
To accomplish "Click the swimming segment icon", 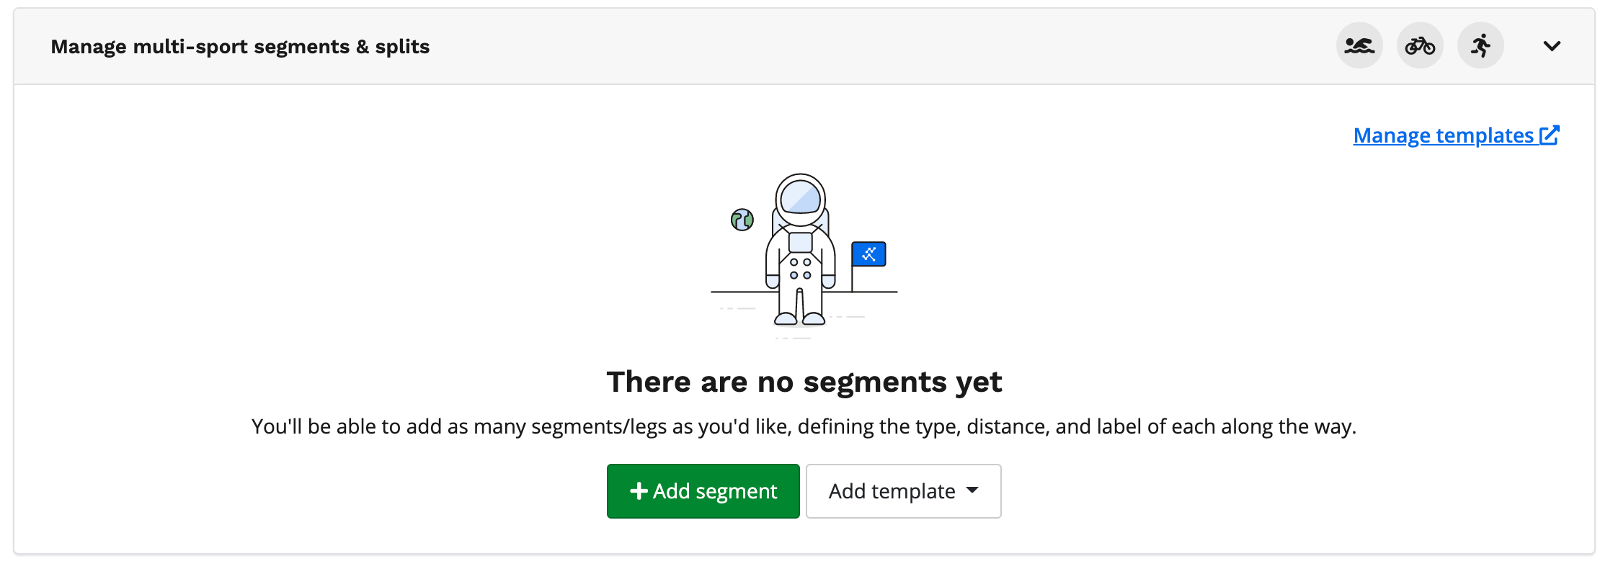I will pyautogui.click(x=1359, y=46).
